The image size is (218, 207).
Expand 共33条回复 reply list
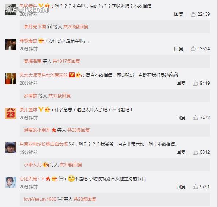click(78, 130)
